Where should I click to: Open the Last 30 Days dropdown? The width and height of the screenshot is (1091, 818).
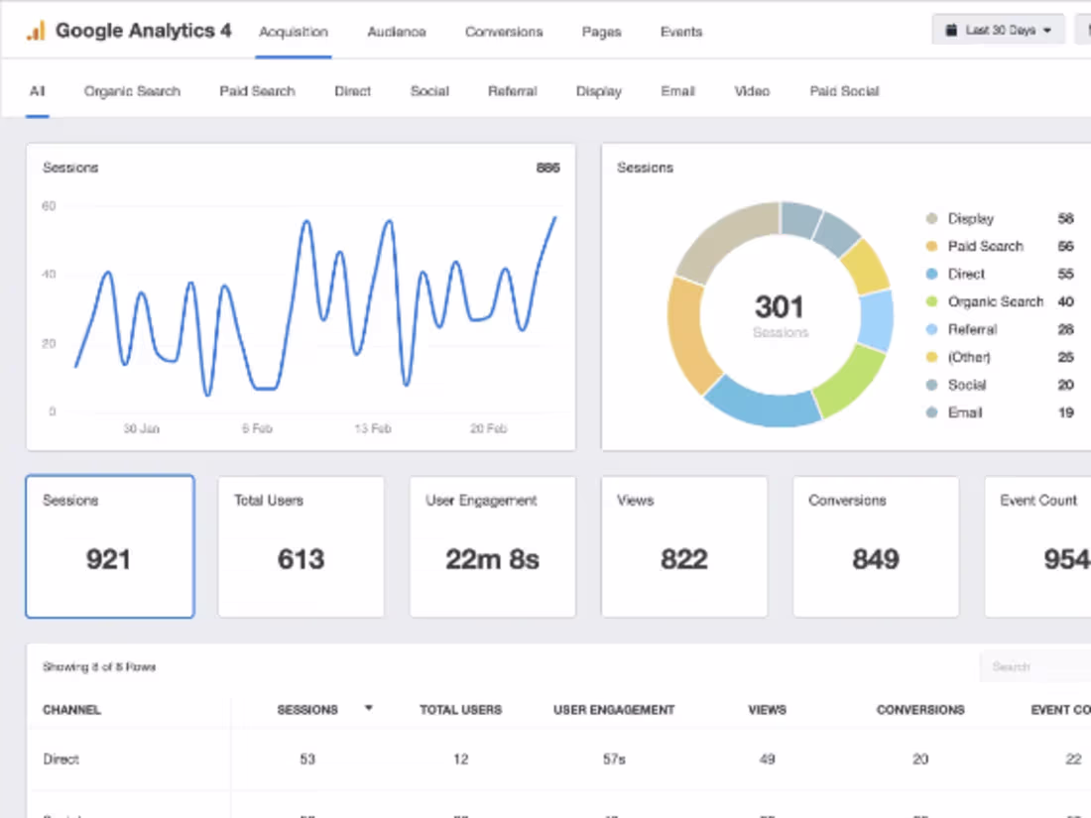pos(998,30)
